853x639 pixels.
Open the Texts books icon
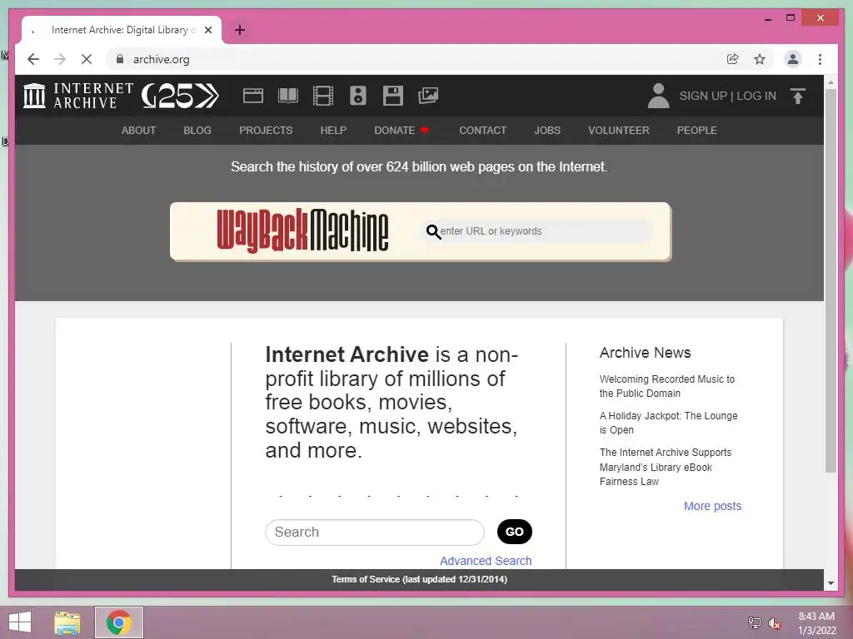click(x=287, y=96)
